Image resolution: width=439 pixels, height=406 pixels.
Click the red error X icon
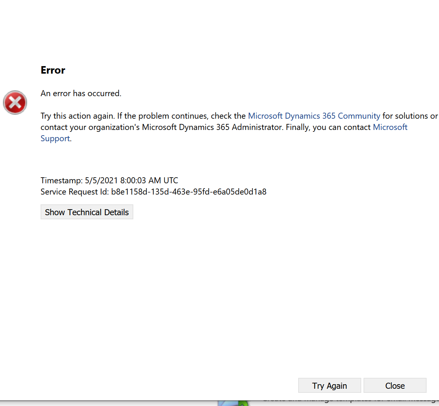coord(15,103)
